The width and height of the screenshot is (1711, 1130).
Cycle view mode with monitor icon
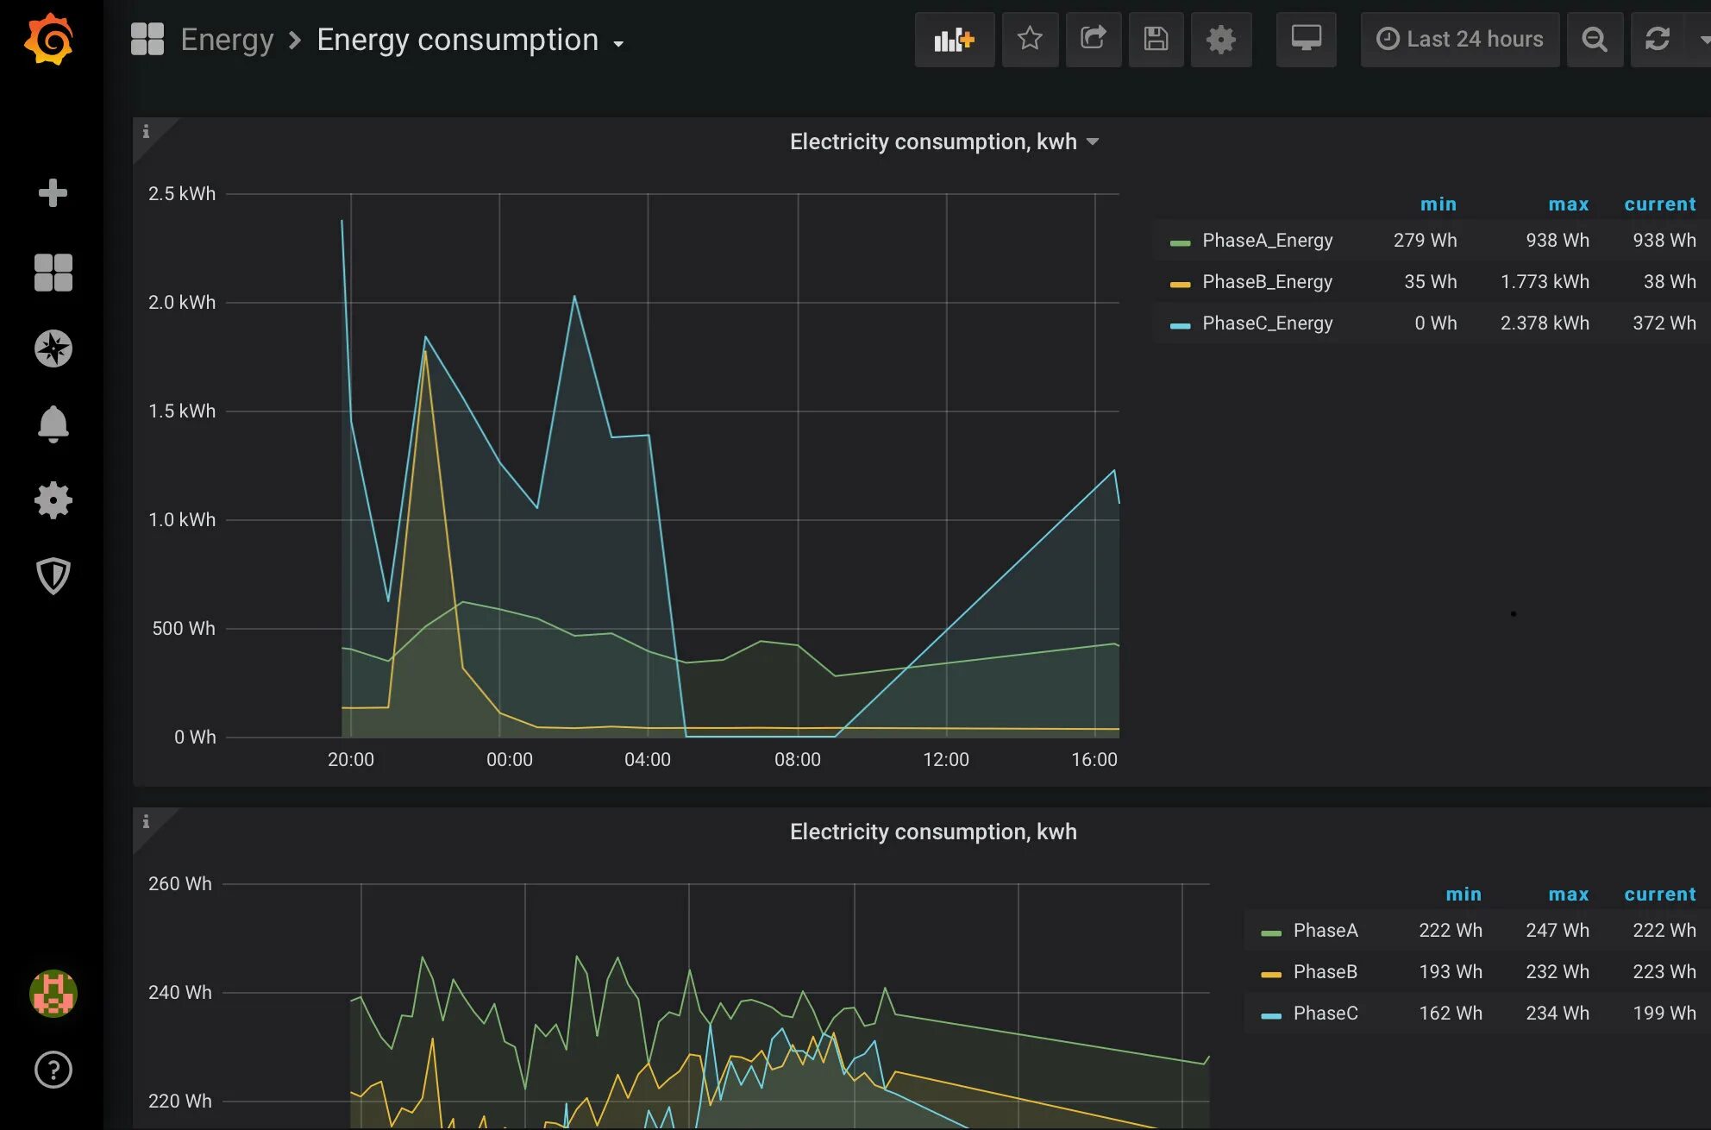[x=1306, y=39]
